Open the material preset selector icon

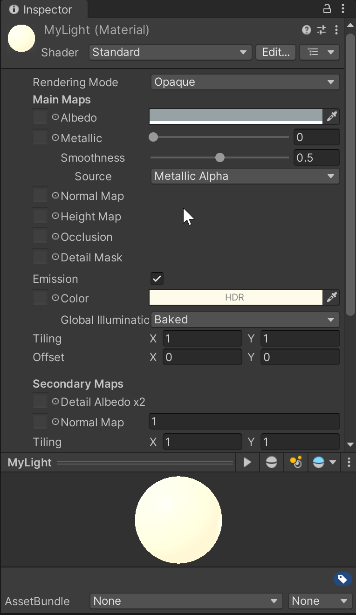pos(322,30)
